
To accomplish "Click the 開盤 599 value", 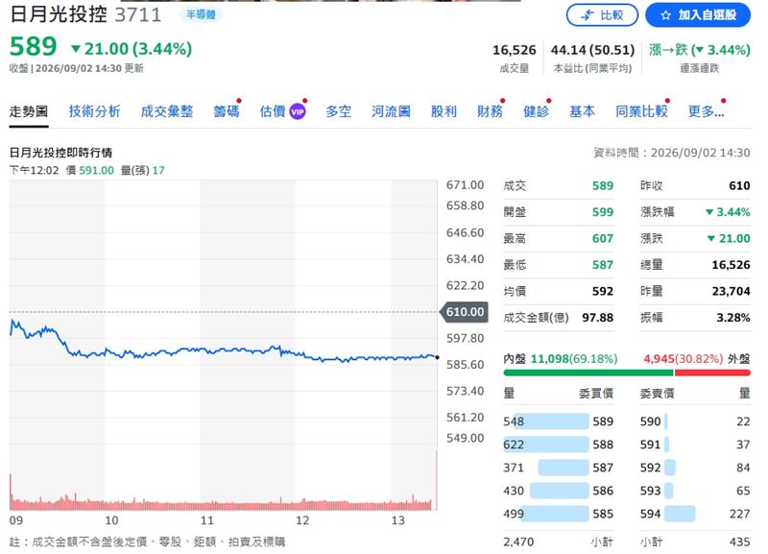I will tap(603, 212).
